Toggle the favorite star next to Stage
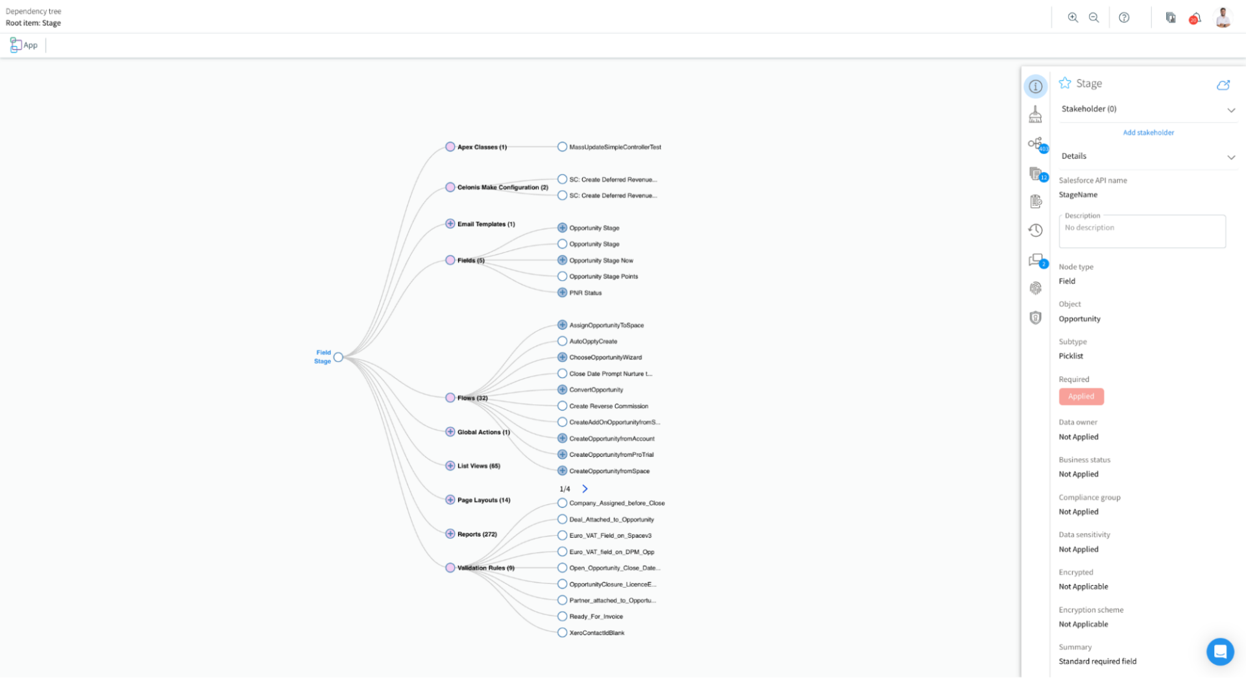 pos(1064,82)
